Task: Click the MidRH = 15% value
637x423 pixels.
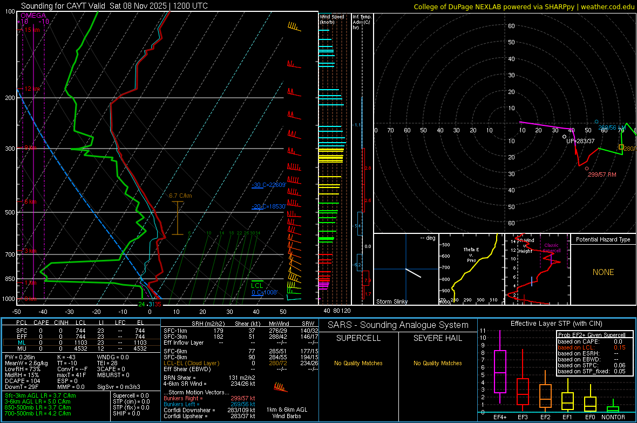Action: click(x=22, y=375)
